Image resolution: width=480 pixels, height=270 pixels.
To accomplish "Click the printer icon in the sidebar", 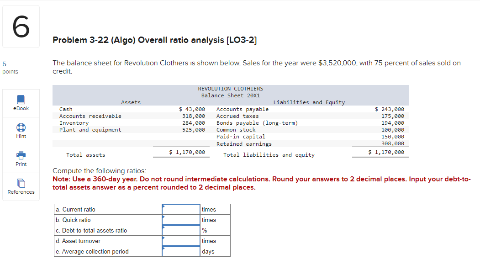I will pyautogui.click(x=21, y=154).
